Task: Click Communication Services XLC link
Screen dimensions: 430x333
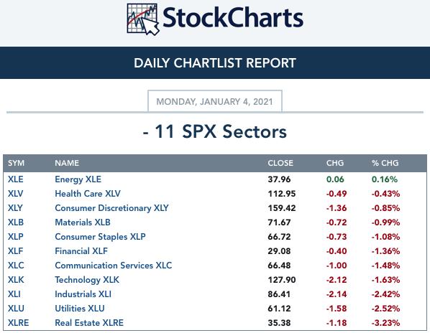Action: pos(114,266)
